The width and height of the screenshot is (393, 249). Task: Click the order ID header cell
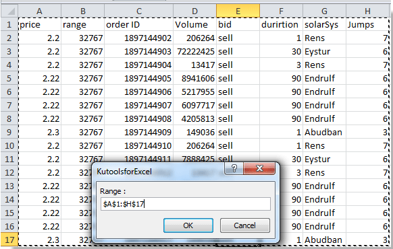pyautogui.click(x=138, y=24)
